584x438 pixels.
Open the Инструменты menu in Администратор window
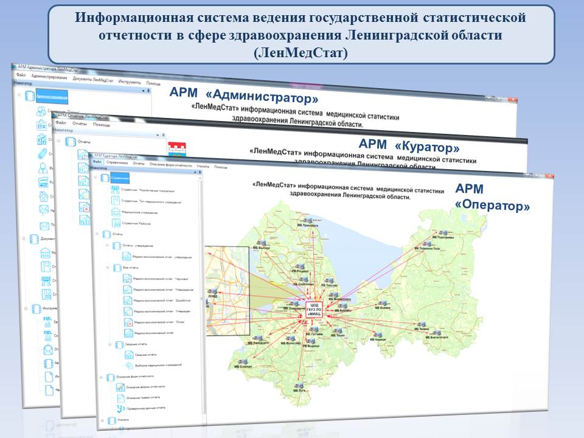click(x=130, y=82)
